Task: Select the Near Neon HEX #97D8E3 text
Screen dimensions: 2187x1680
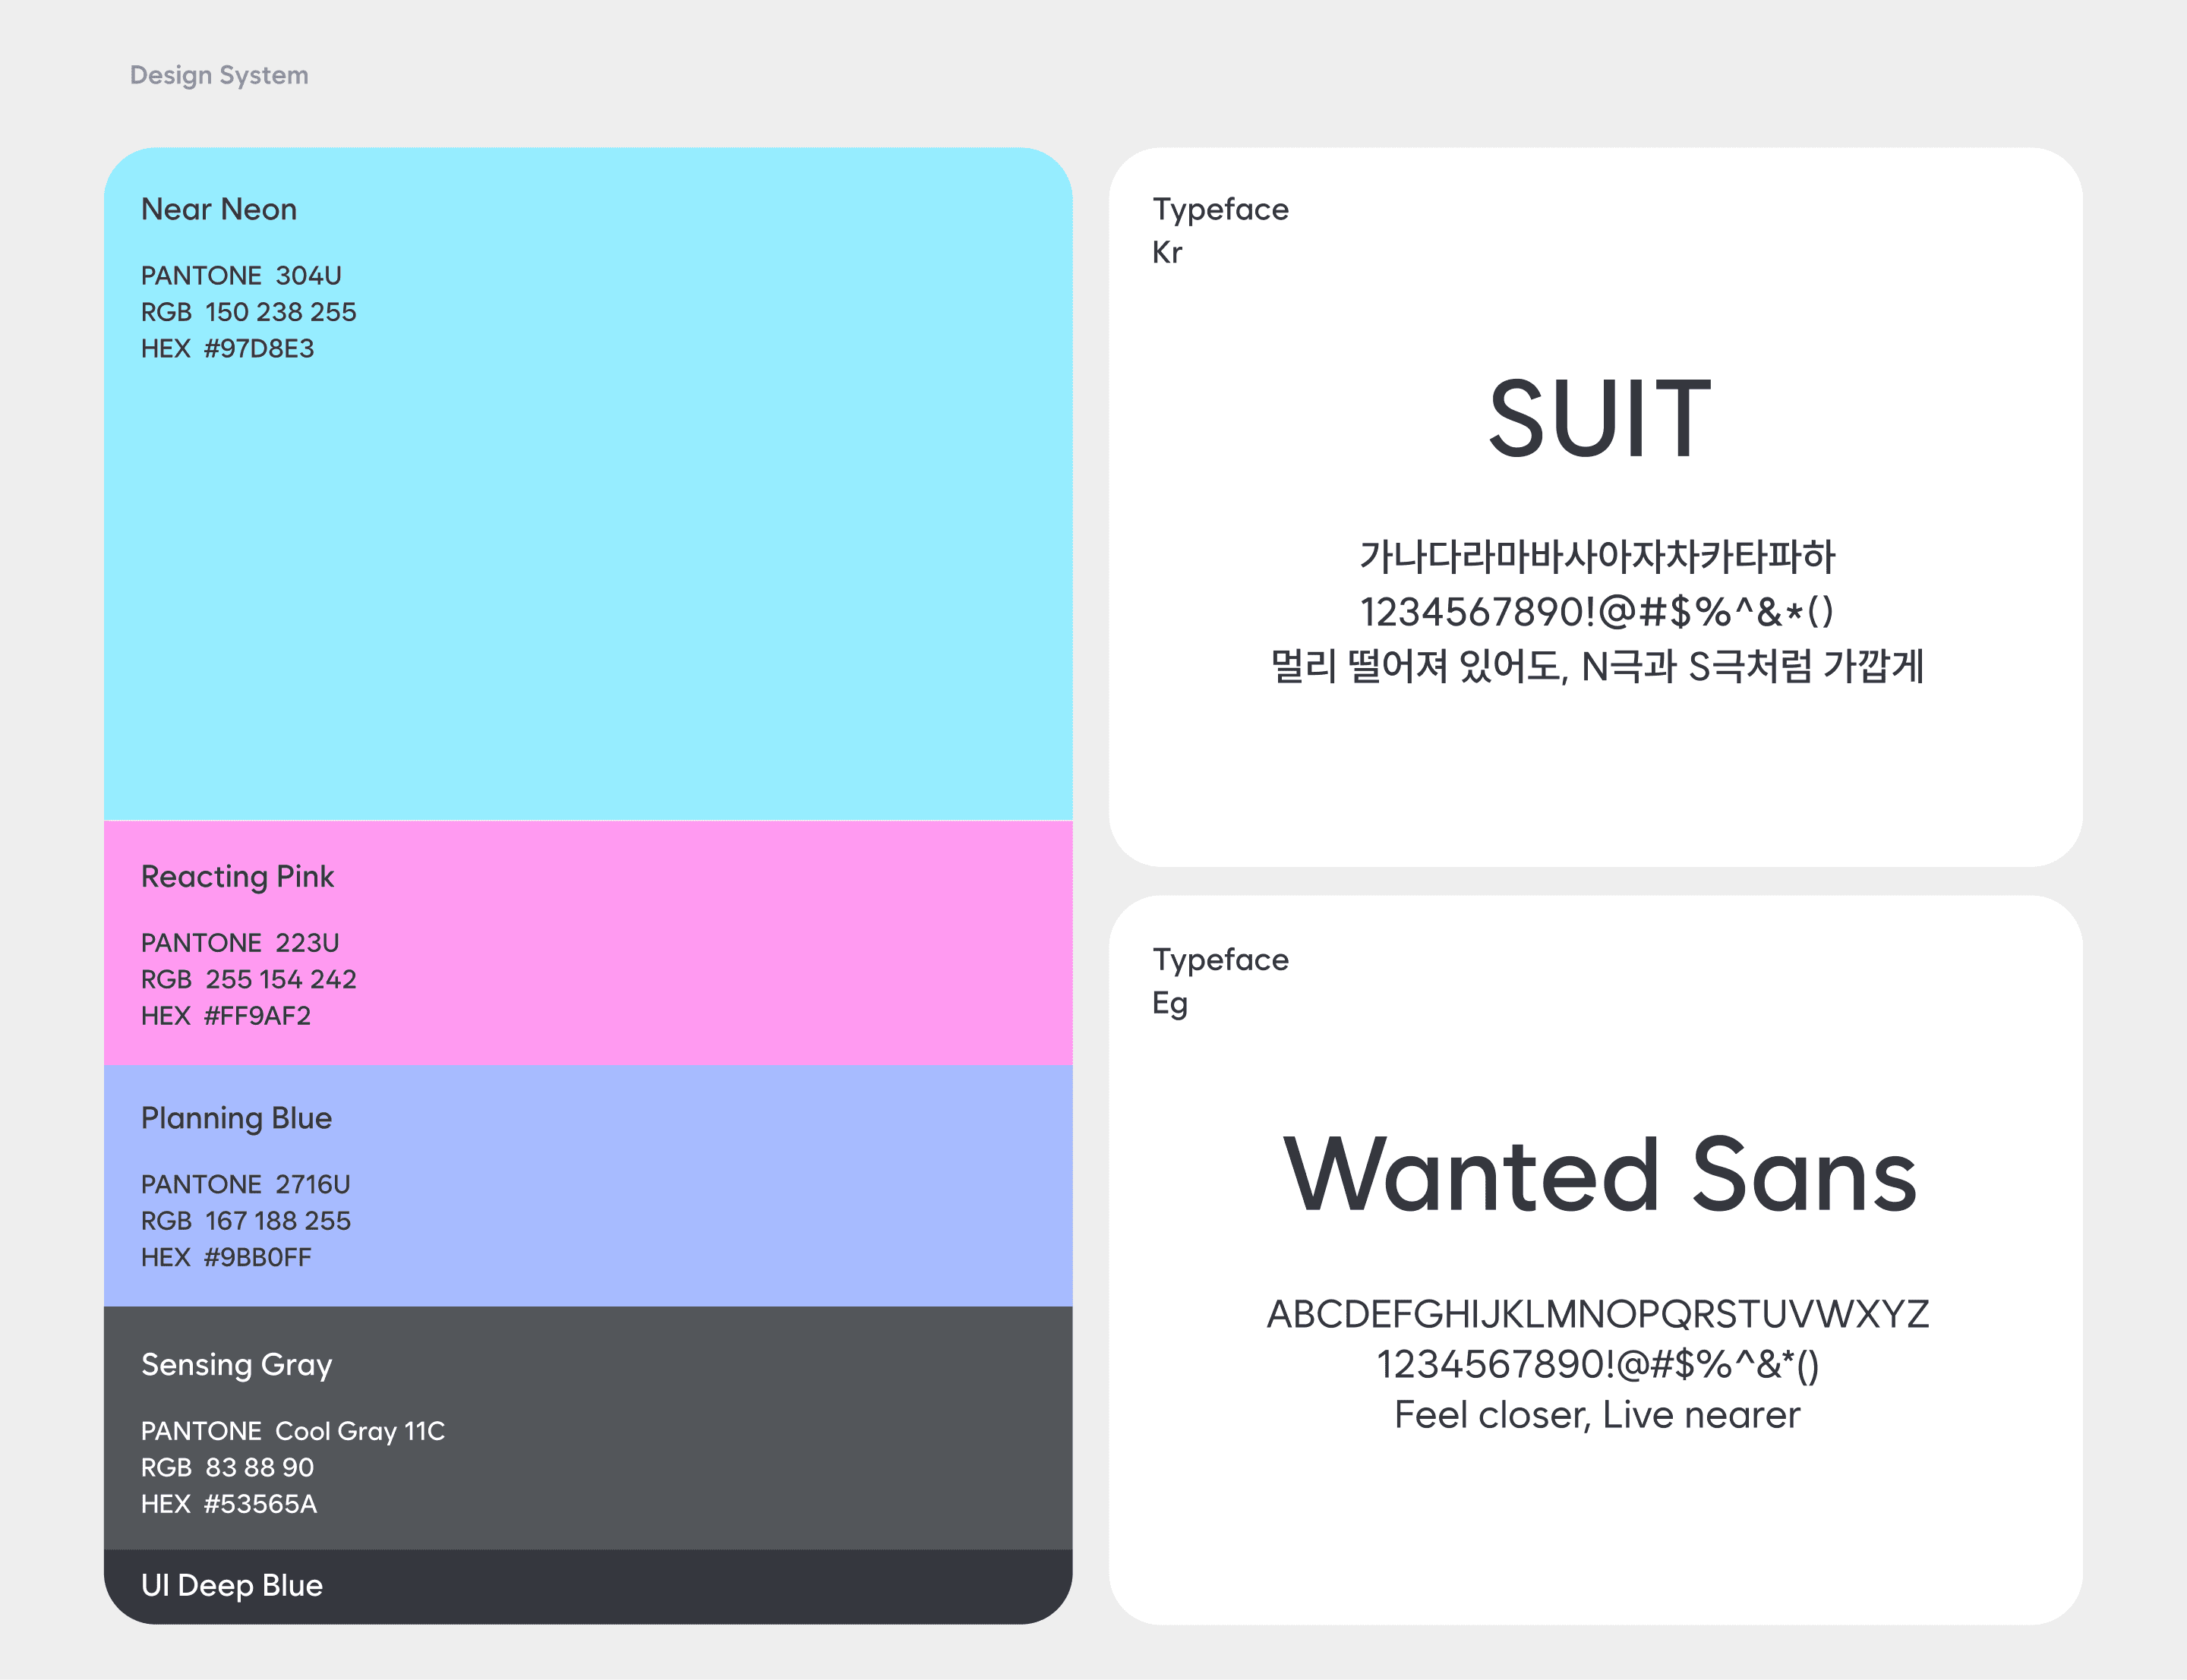Action: coord(227,348)
